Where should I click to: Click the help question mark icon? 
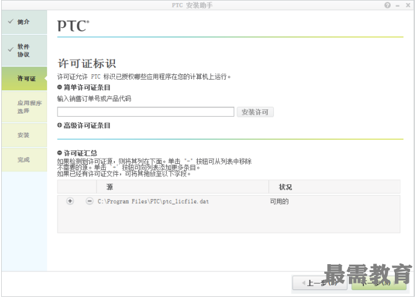[x=388, y=5]
